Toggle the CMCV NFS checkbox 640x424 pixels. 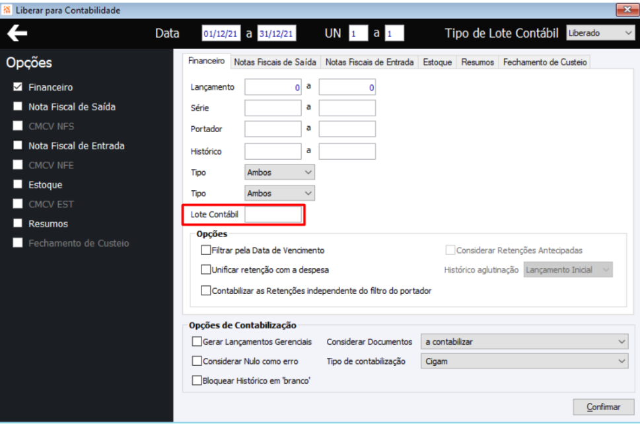(x=18, y=125)
